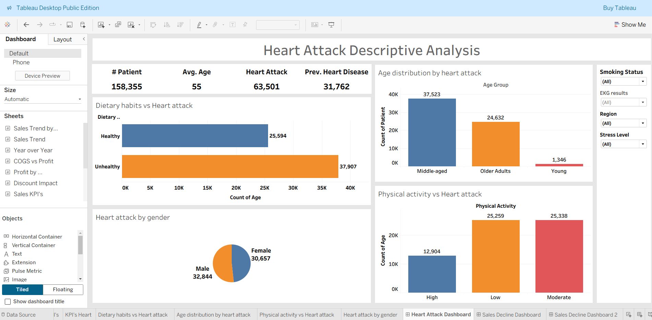Click the Sort Descending toolbar icon
652x320 pixels.
click(180, 25)
